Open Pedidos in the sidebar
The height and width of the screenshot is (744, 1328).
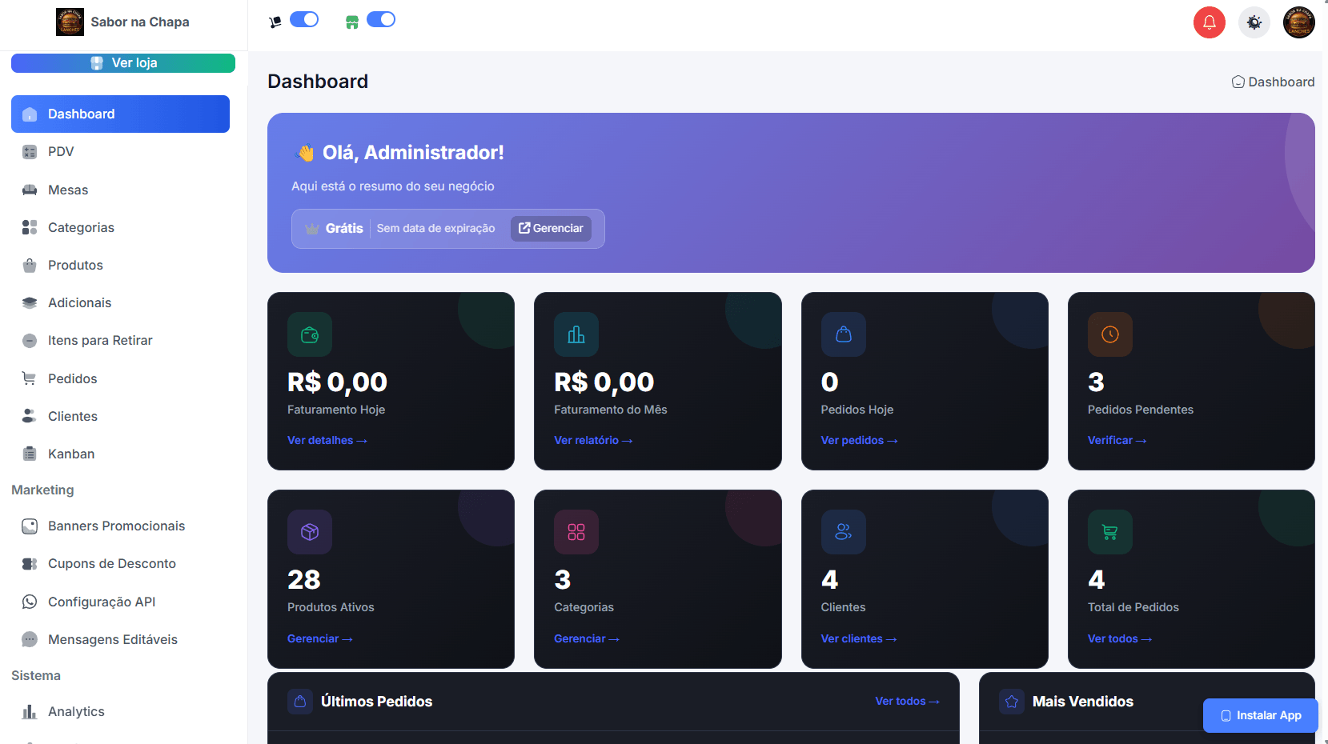[120, 378]
